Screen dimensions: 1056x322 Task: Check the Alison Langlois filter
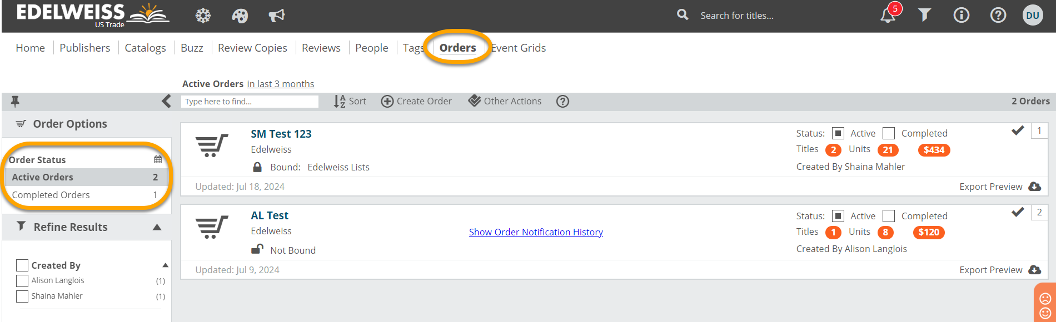pos(22,281)
